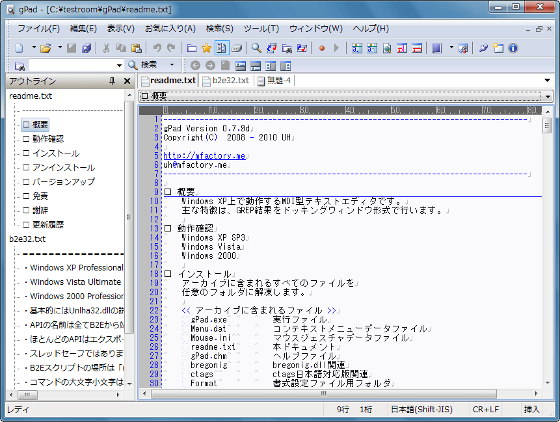The image size is (560, 422).
Task: Open the ヘルプ(H) menu
Action: (x=371, y=29)
